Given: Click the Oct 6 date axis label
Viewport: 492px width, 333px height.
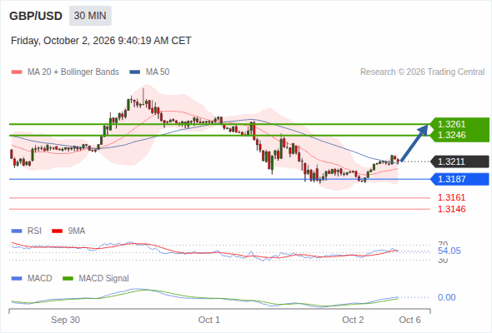Looking at the screenshot, I should [409, 320].
